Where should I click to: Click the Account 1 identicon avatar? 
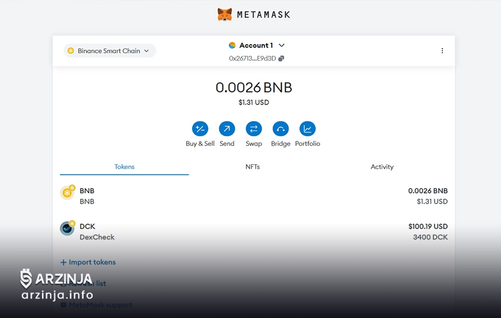(x=232, y=46)
